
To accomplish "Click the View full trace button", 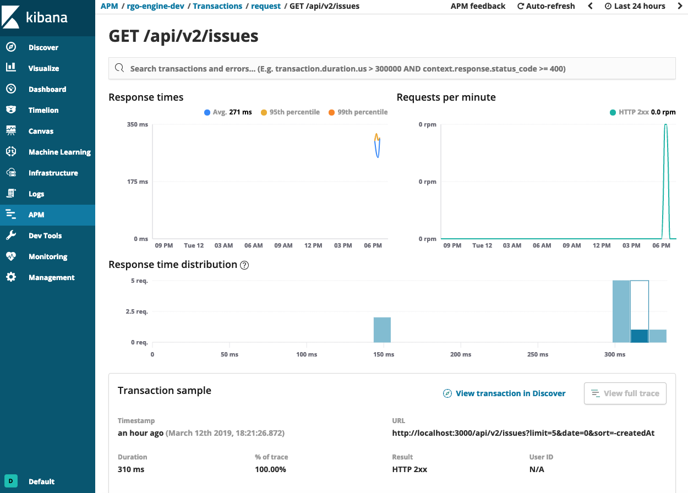I will click(x=625, y=393).
